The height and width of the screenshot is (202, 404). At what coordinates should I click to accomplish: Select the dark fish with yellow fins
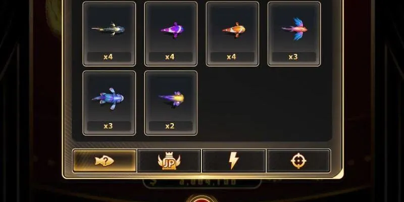pyautogui.click(x=108, y=29)
